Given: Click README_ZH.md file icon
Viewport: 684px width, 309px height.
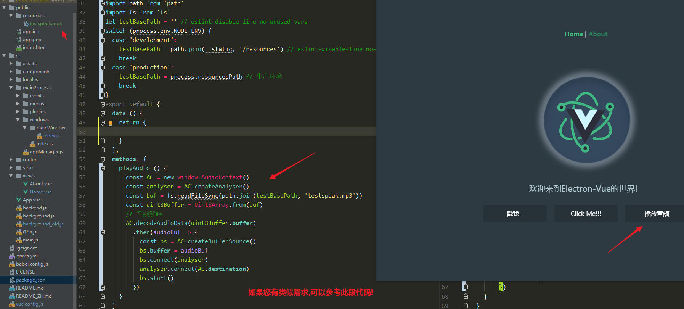Looking at the screenshot, I should 12,296.
